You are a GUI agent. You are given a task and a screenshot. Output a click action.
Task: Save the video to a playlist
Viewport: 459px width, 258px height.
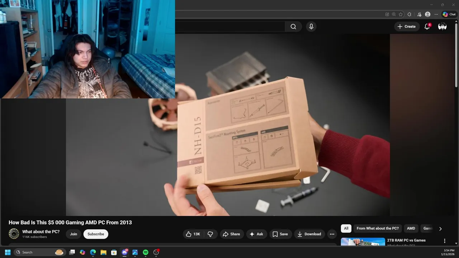point(280,234)
